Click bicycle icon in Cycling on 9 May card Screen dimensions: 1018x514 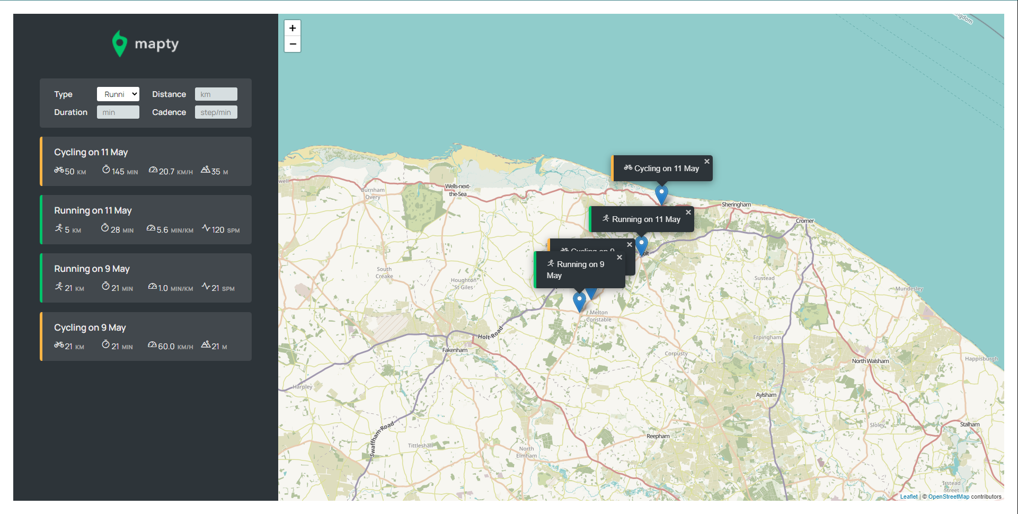click(x=59, y=345)
